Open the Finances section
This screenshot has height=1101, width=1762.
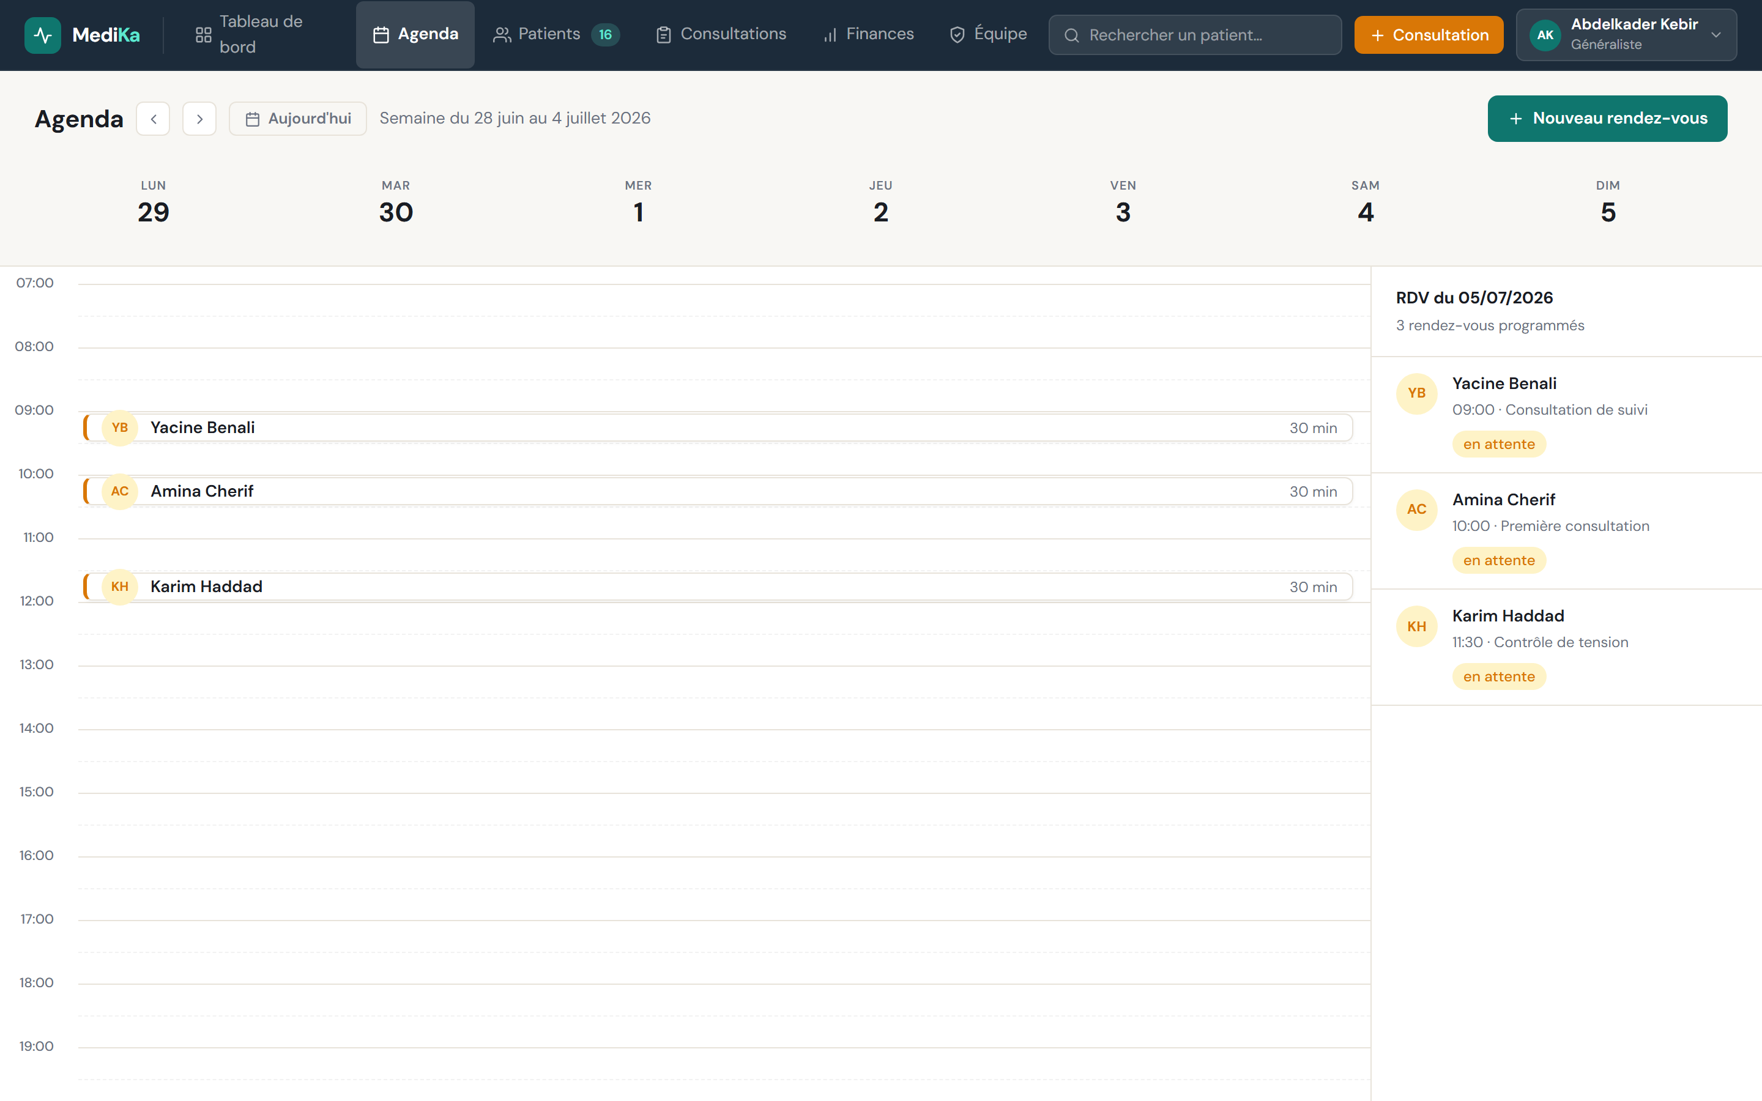click(x=868, y=34)
